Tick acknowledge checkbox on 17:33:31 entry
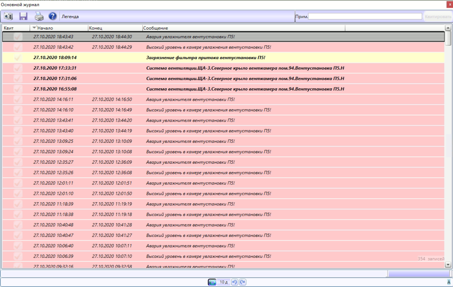Viewport: 453px width, 287px height. pos(18,68)
